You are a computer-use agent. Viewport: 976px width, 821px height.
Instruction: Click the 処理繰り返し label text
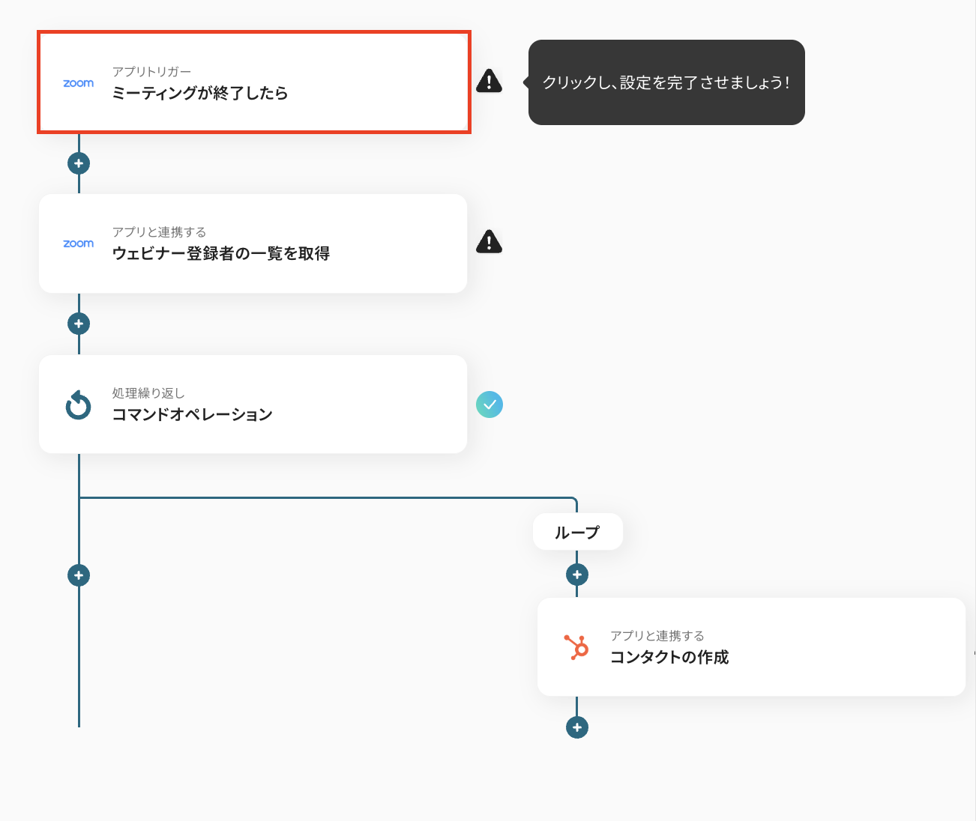tap(148, 393)
